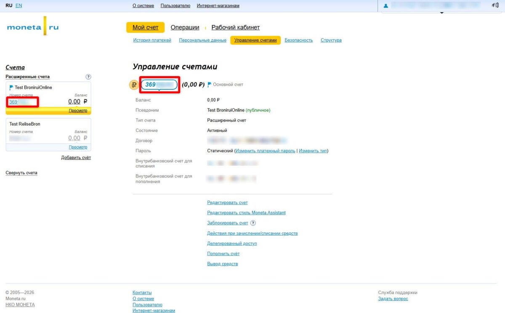This screenshot has width=505, height=313.
Task: Open the account number dropdown bubble
Action: (x=159, y=85)
